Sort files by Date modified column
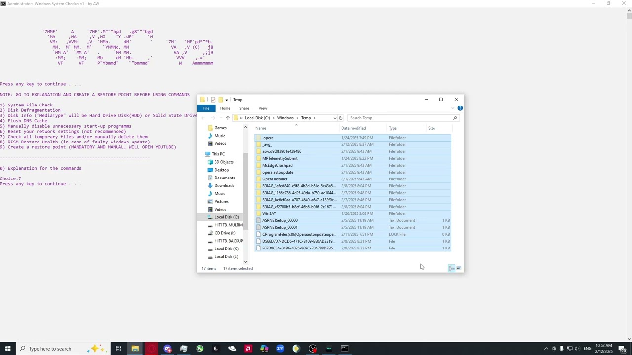This screenshot has height=355, width=632. click(x=354, y=128)
